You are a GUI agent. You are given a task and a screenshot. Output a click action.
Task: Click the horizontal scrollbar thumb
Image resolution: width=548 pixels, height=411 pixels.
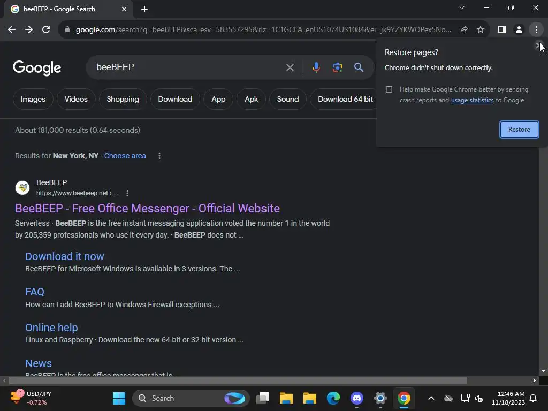point(238,380)
